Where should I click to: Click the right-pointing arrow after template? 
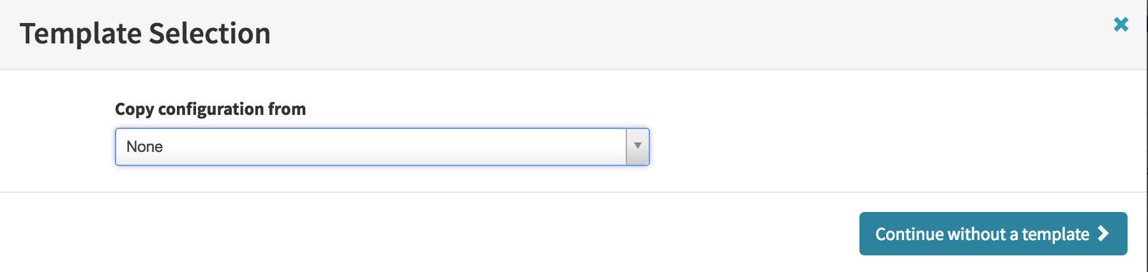point(1103,234)
